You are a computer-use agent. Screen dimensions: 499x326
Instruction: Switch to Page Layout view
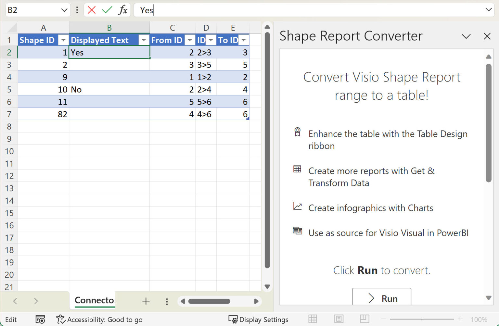coord(339,319)
